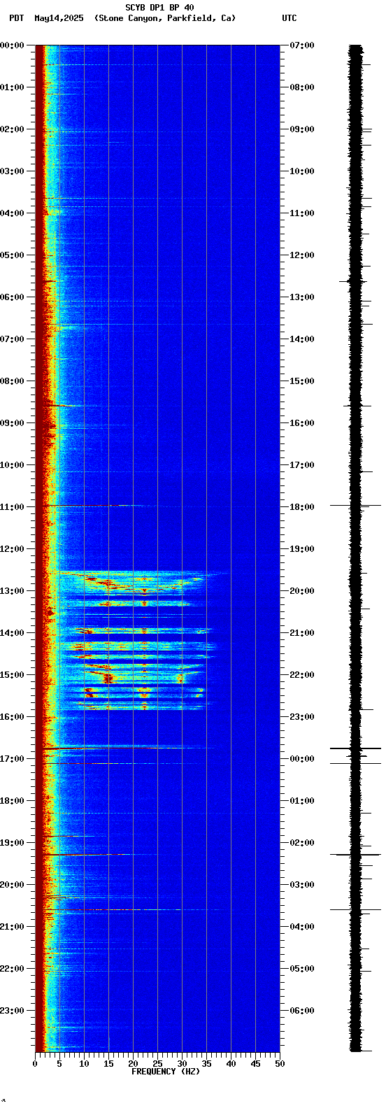
Task: Click the 'FREQUENCY (HZ)' axis label
Action: 166,1071
